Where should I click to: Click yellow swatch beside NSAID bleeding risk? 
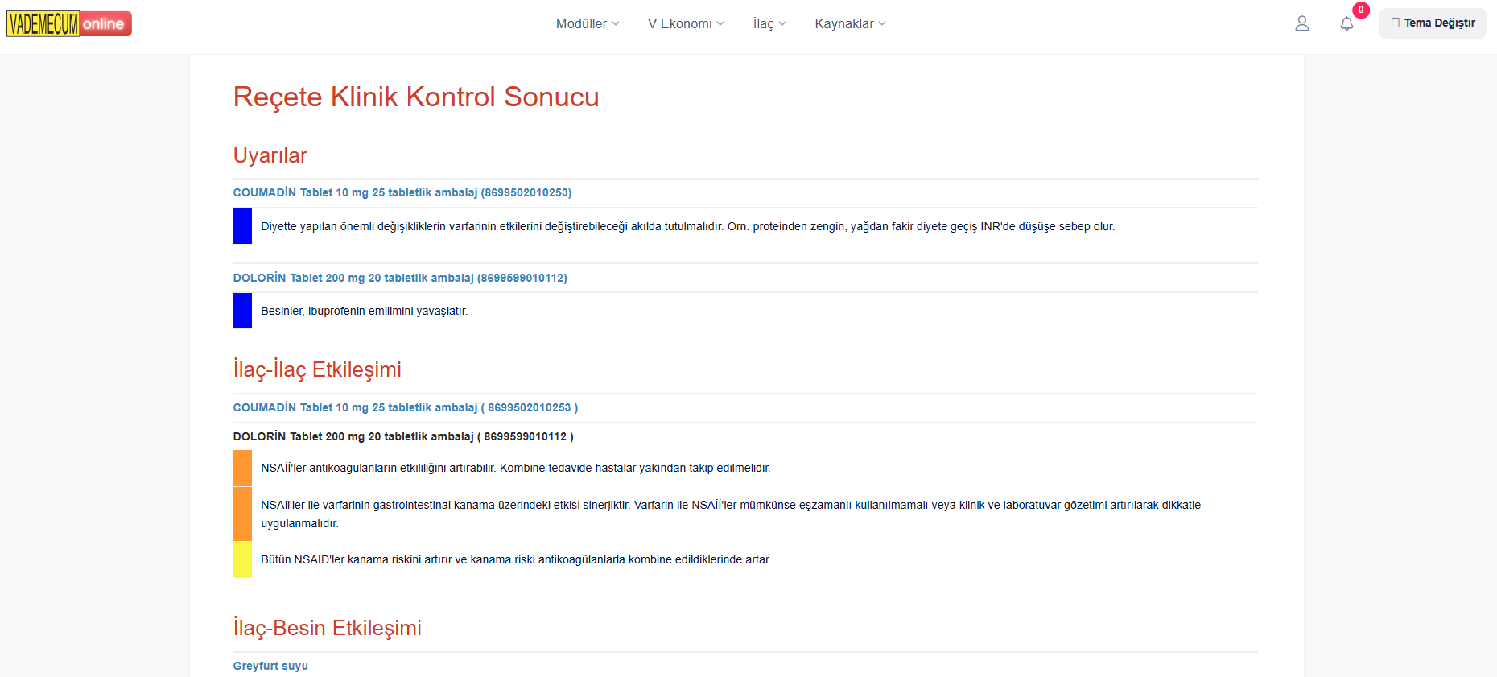click(x=242, y=559)
